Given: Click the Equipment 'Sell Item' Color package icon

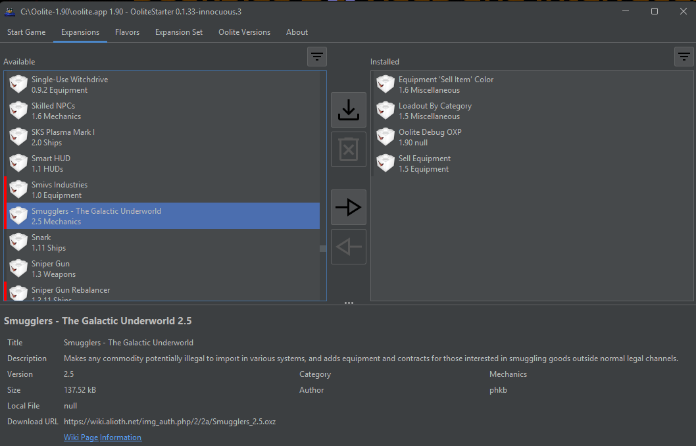Looking at the screenshot, I should point(385,84).
